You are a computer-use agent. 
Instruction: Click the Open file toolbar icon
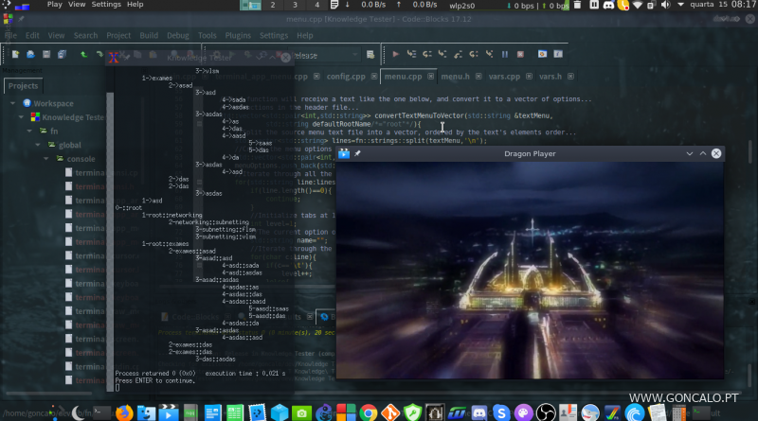[x=30, y=54]
